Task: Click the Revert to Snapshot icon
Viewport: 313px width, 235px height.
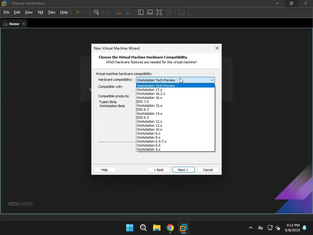Action: [x=119, y=12]
